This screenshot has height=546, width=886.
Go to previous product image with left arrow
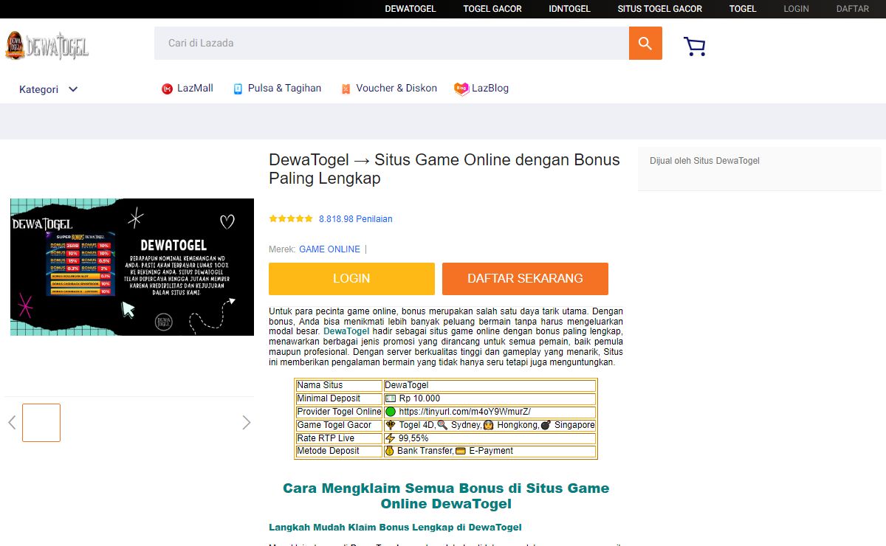[12, 423]
